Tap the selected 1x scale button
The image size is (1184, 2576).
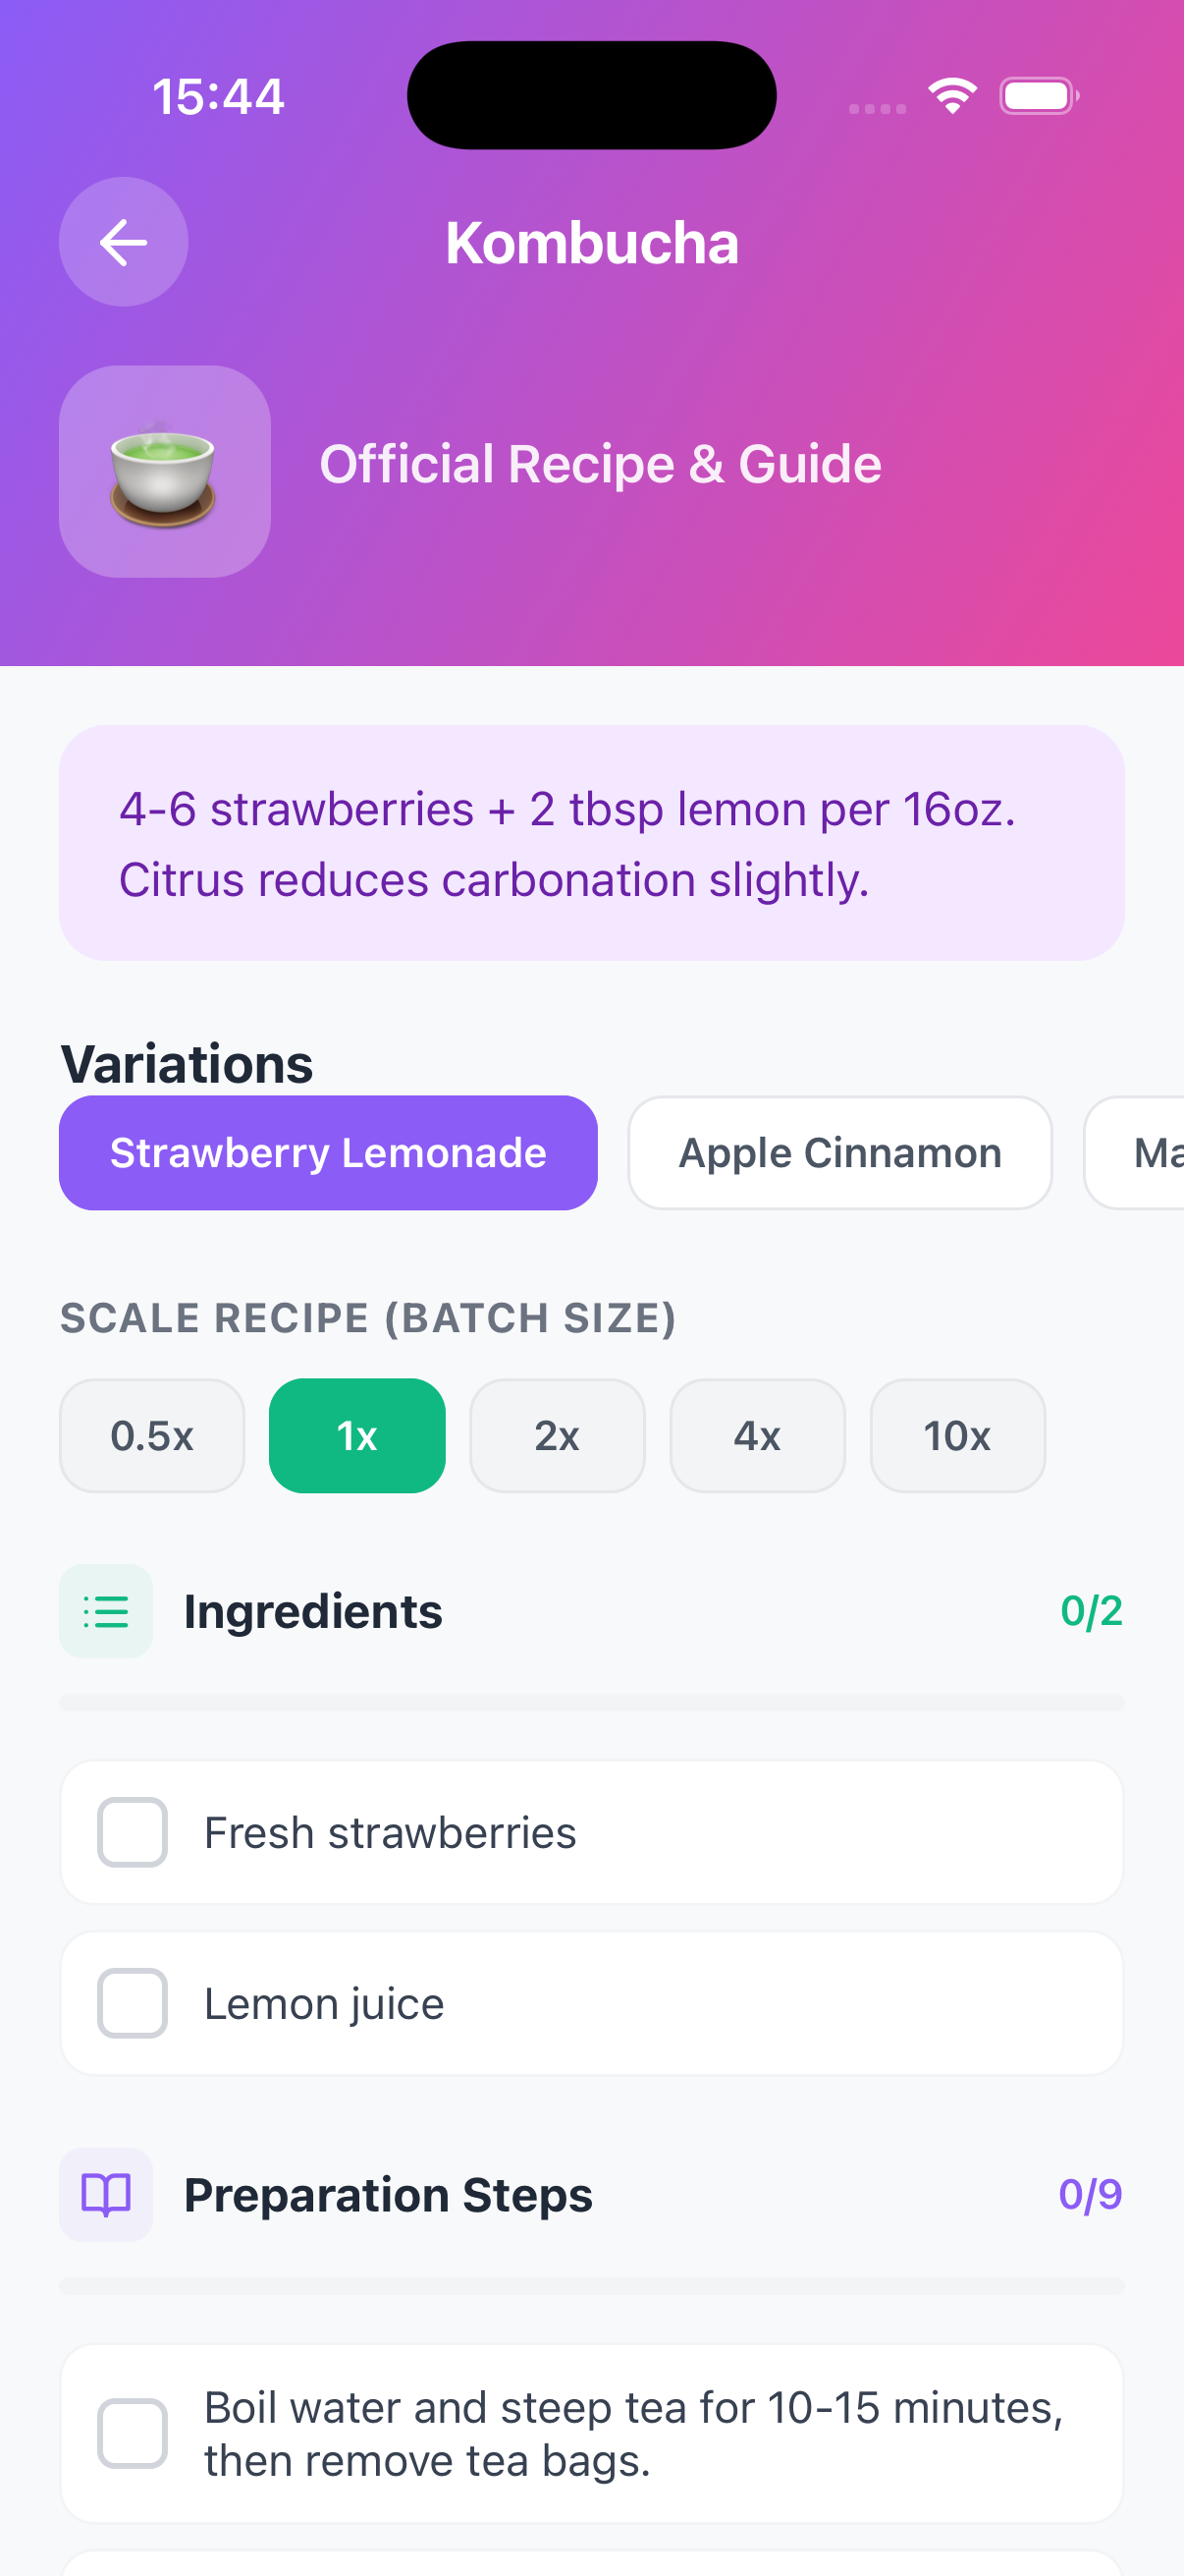(356, 1435)
